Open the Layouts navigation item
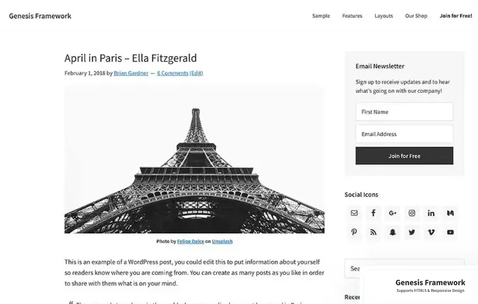478x304 pixels. click(x=384, y=16)
